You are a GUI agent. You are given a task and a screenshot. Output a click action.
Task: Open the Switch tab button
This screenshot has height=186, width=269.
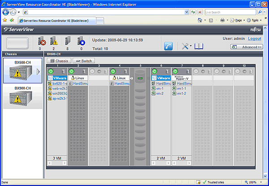coord(84,61)
